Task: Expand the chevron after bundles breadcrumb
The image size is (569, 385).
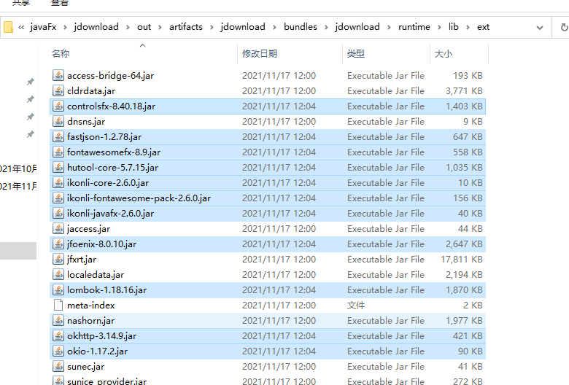Action: click(326, 27)
